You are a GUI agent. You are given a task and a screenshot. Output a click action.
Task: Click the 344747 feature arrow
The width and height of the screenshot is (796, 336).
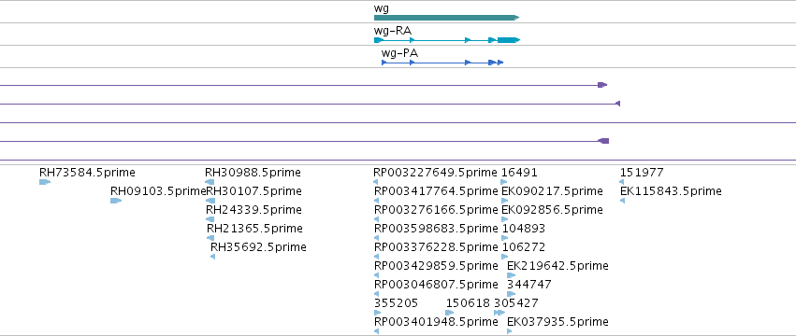512,294
